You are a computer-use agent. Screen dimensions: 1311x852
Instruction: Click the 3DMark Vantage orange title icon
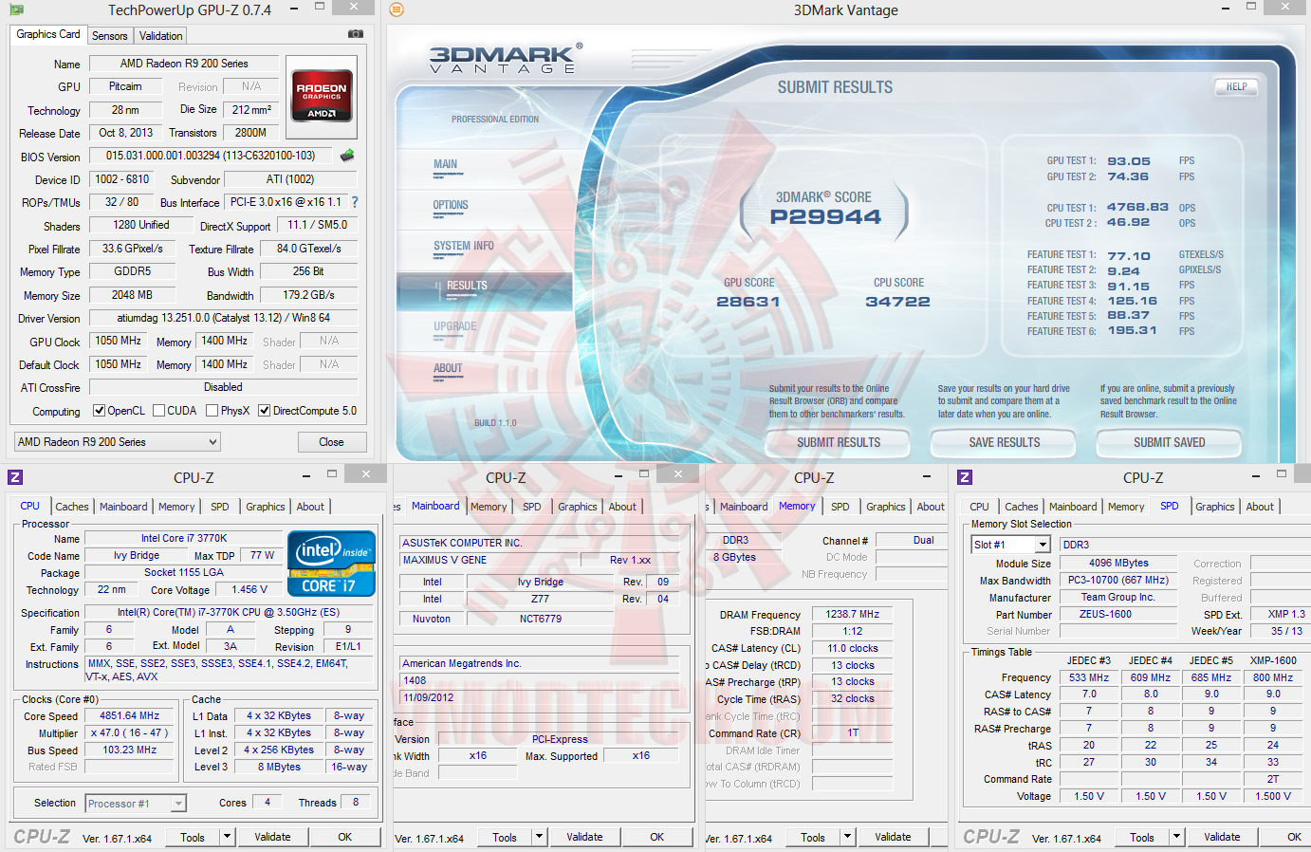(397, 9)
